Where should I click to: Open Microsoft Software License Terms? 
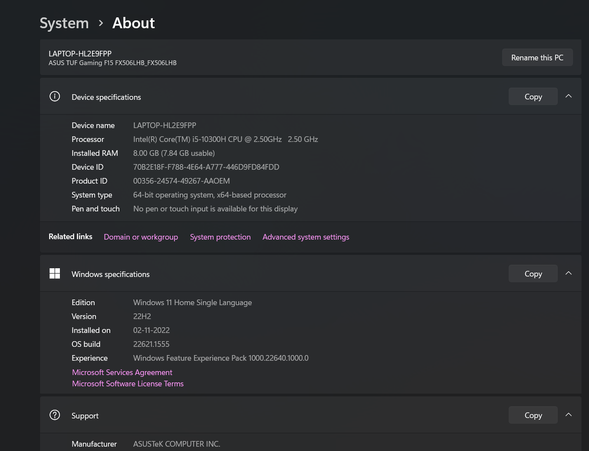coord(128,384)
